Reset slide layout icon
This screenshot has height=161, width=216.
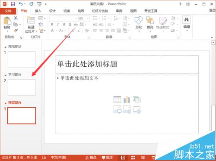click(41, 25)
